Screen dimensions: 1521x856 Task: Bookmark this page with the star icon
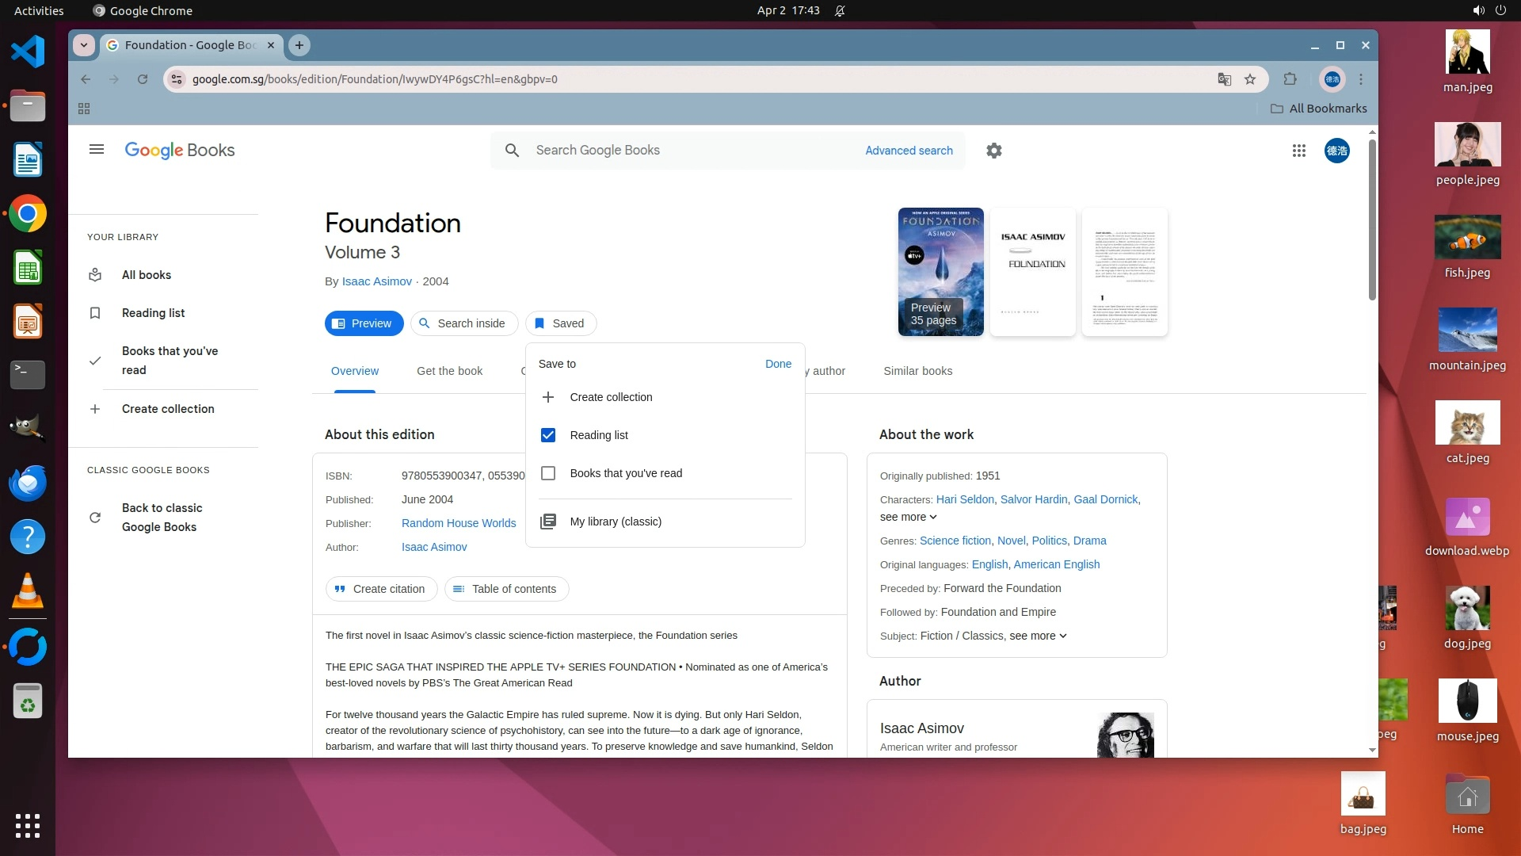tap(1250, 79)
